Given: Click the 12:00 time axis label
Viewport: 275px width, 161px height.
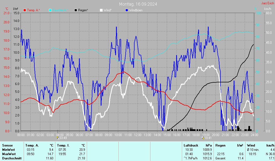Looking at the screenshot, I should pos(137,134).
